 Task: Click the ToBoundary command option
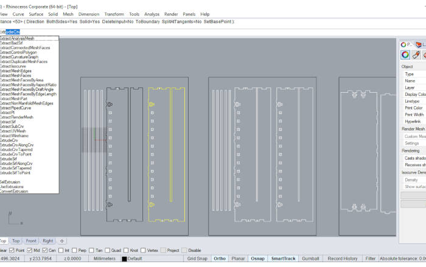coord(147,22)
